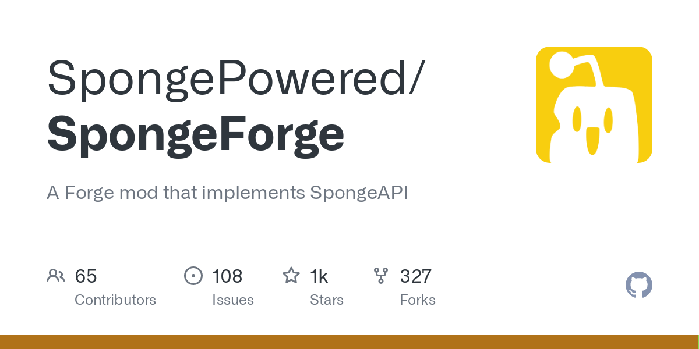The width and height of the screenshot is (699, 349).
Task: Open the Contributors label
Action: click(x=115, y=300)
